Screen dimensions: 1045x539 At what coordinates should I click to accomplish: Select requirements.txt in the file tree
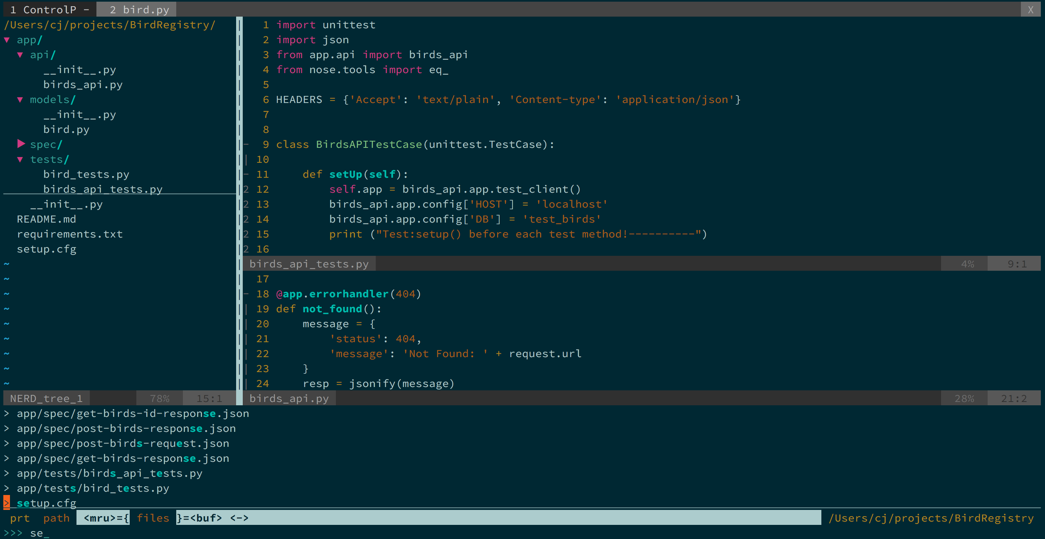(70, 234)
